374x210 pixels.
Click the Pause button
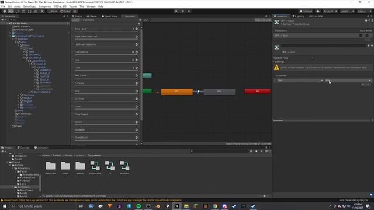tap(183, 12)
